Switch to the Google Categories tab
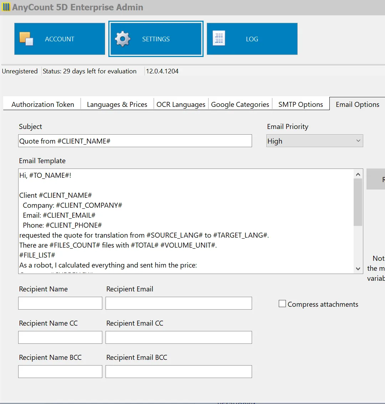 [240, 104]
